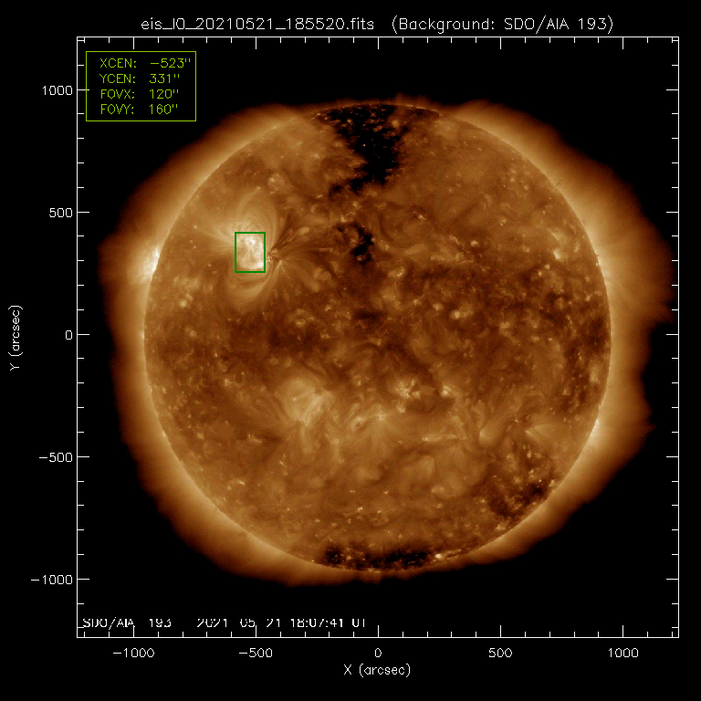The height and width of the screenshot is (701, 701).
Task: Click the 1000 tick label on X axis
Action: pos(623,654)
